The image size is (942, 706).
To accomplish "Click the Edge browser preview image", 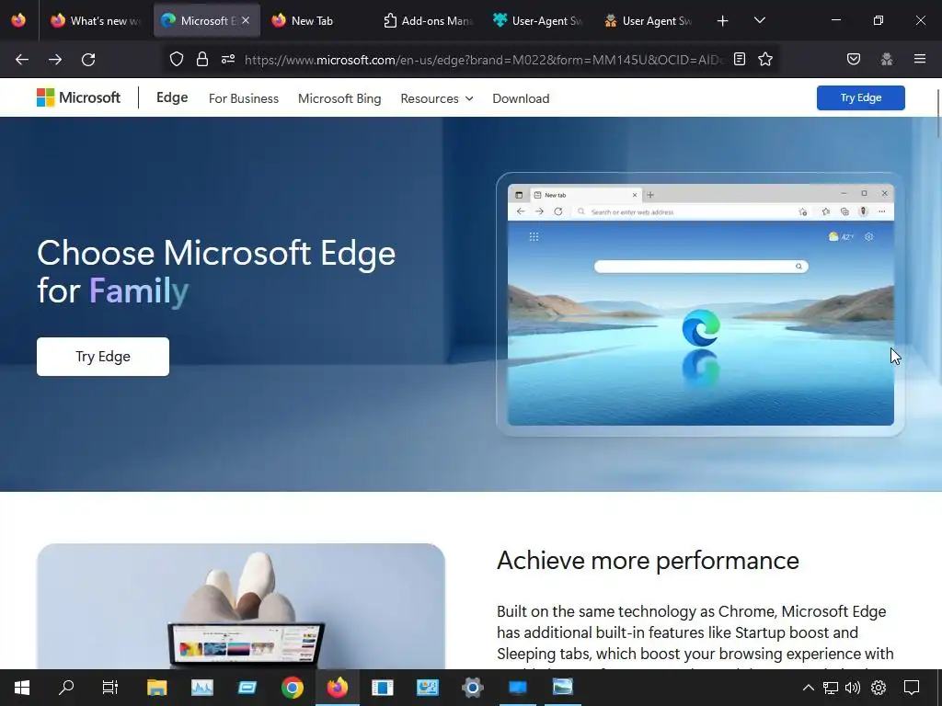I will pyautogui.click(x=700, y=304).
